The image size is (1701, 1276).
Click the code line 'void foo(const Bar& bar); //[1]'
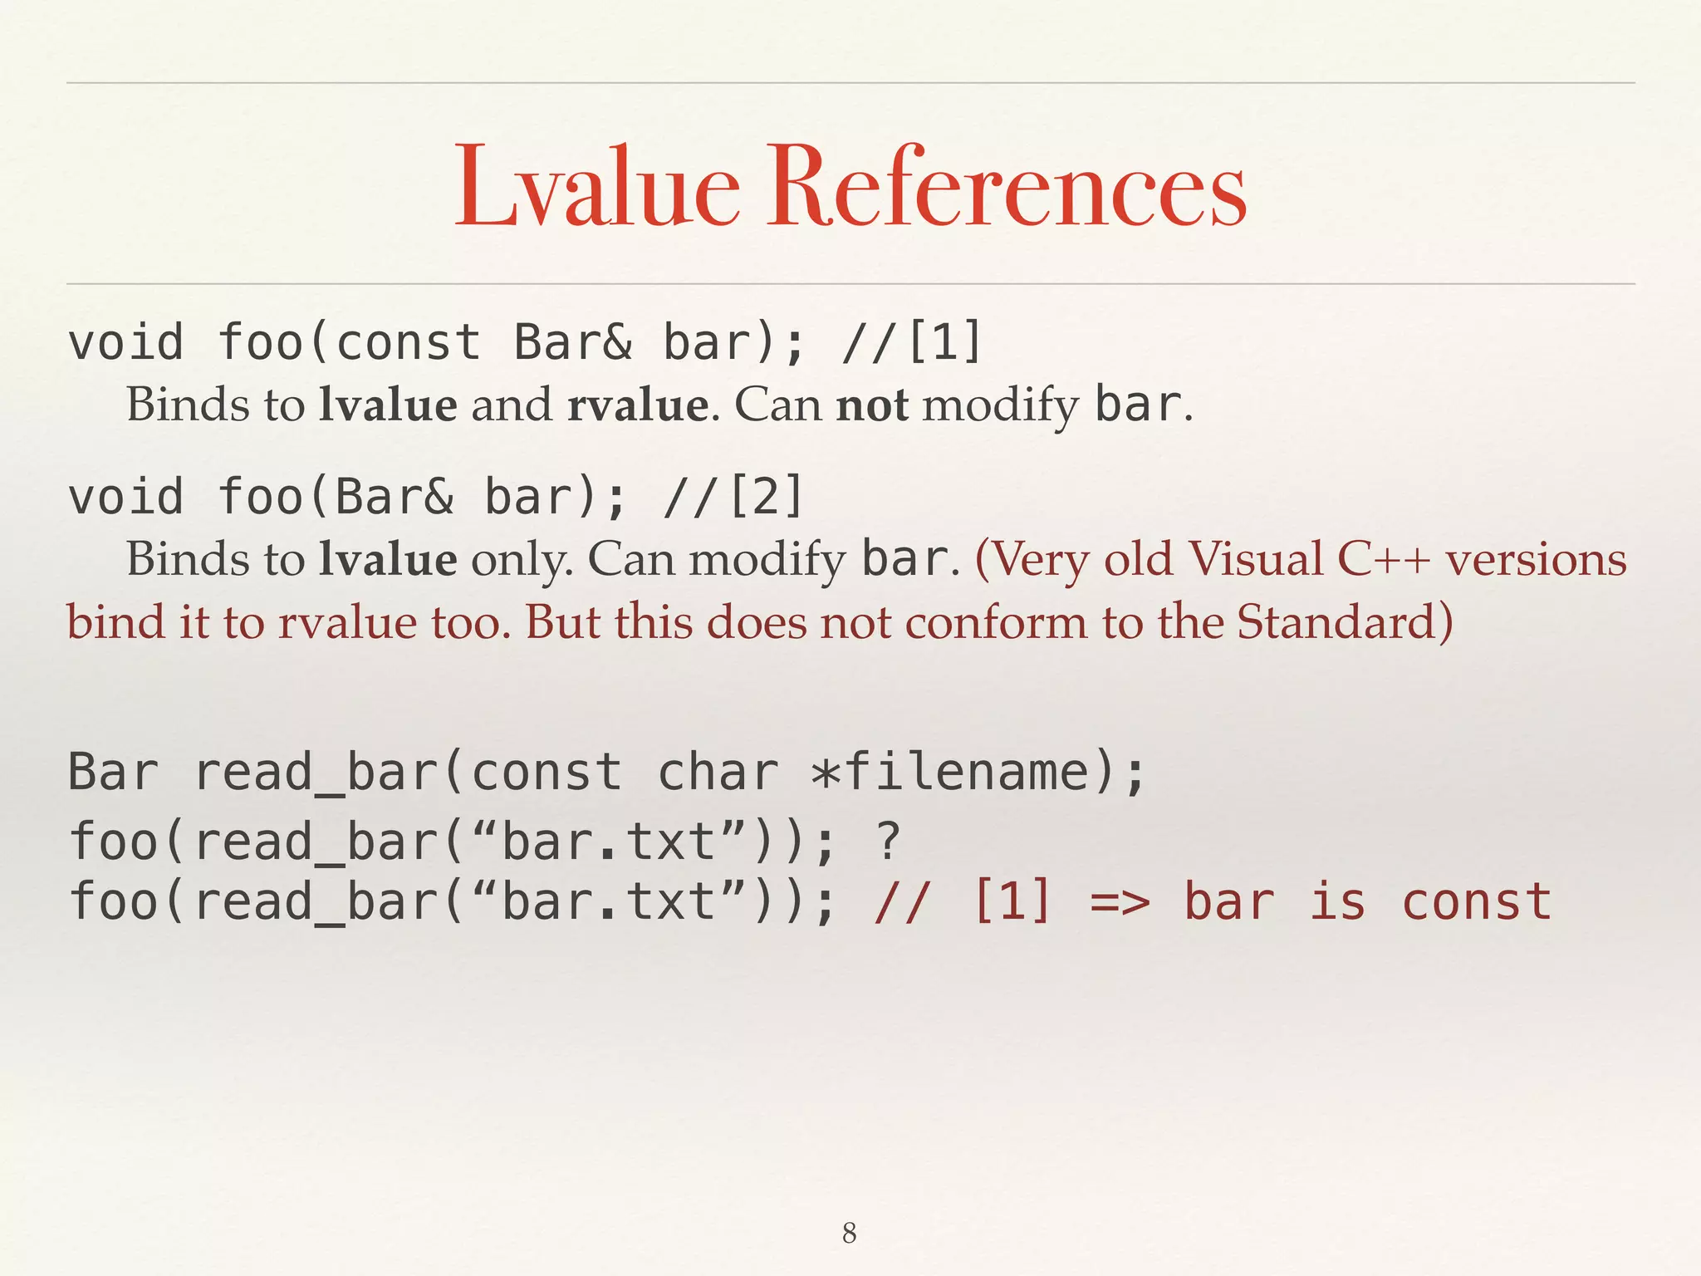tap(525, 343)
